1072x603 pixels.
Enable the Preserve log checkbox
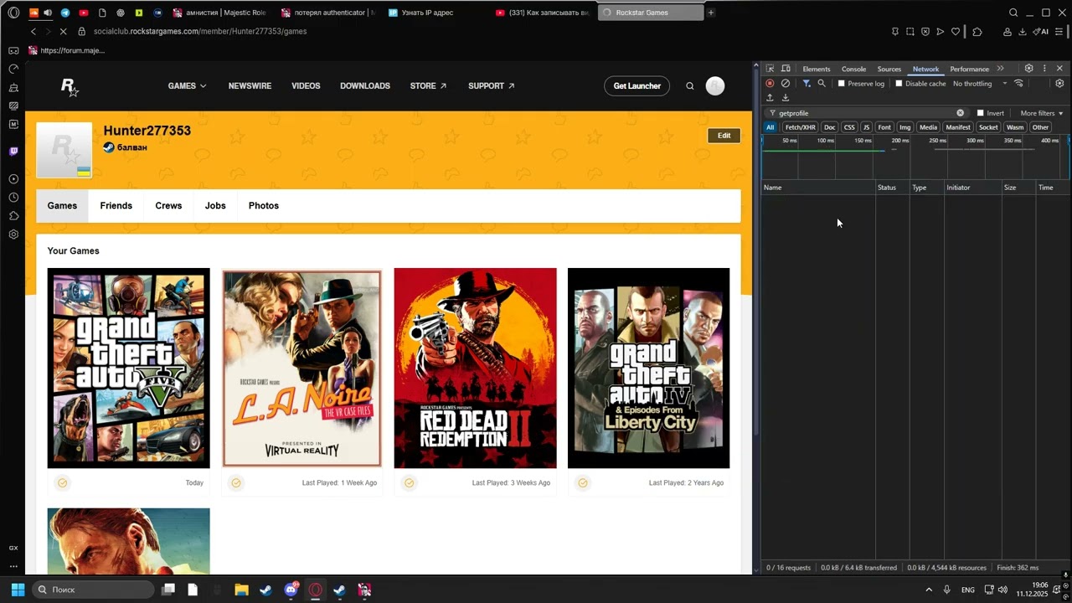[842, 84]
